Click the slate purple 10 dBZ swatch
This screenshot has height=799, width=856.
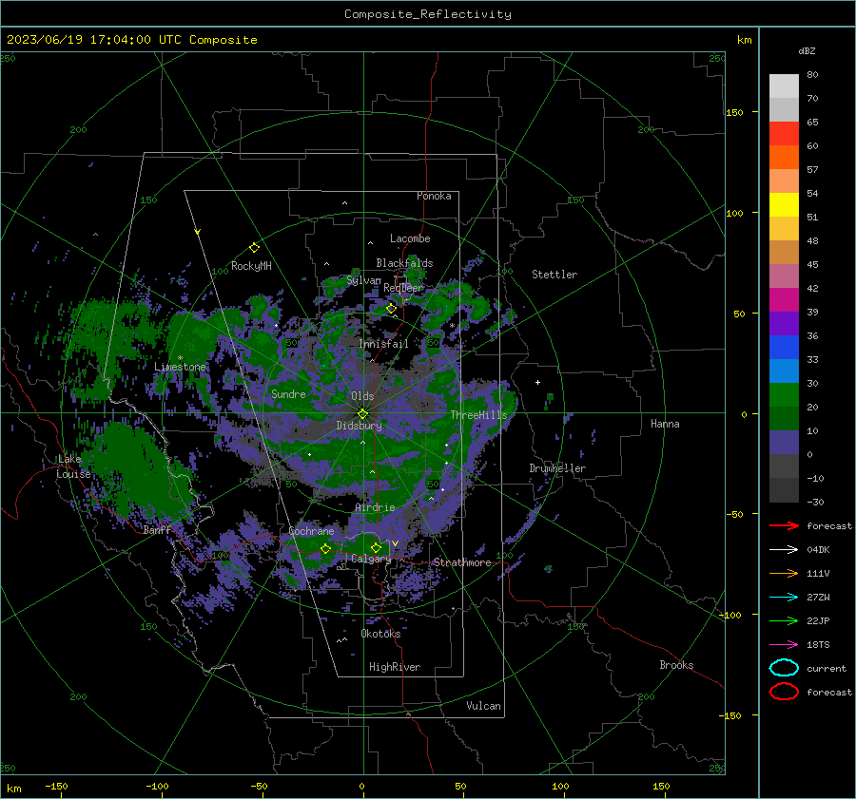coord(784,443)
